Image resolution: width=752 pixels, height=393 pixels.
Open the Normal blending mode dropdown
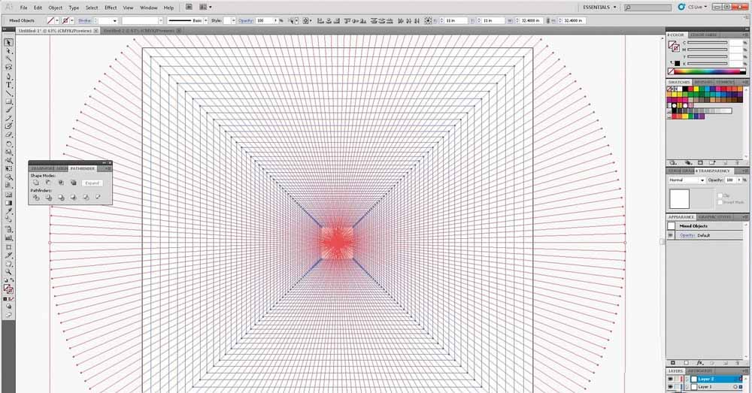(687, 180)
